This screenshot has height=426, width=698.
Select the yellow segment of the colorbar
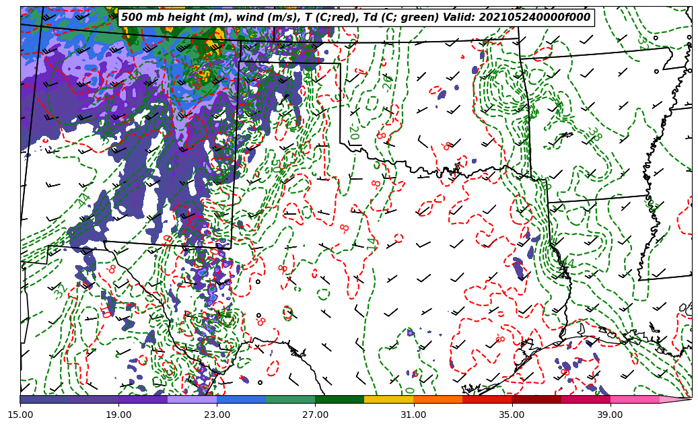(x=388, y=399)
